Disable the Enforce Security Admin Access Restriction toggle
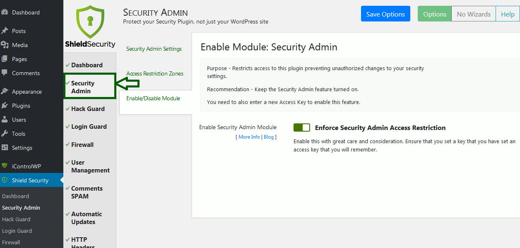The width and height of the screenshot is (520, 248). [x=301, y=127]
